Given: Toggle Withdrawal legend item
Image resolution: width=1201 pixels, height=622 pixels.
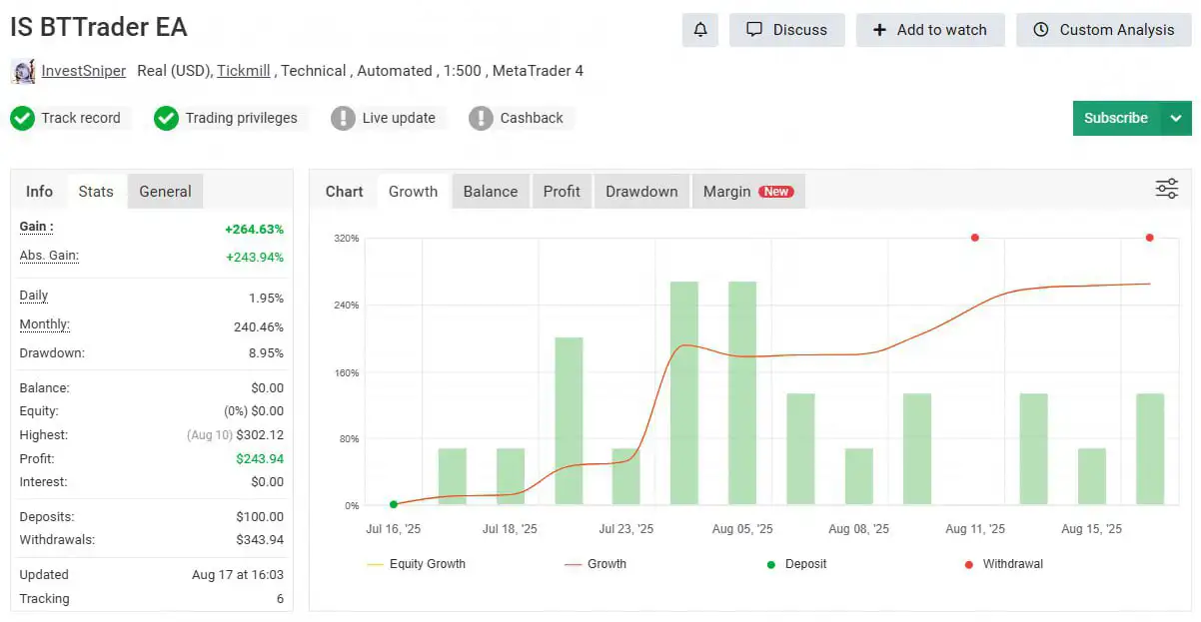Looking at the screenshot, I should click(x=1003, y=564).
